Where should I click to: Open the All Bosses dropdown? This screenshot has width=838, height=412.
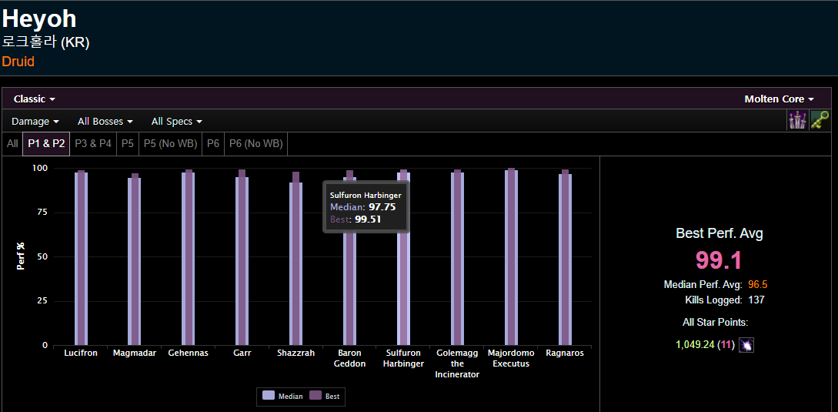point(105,122)
